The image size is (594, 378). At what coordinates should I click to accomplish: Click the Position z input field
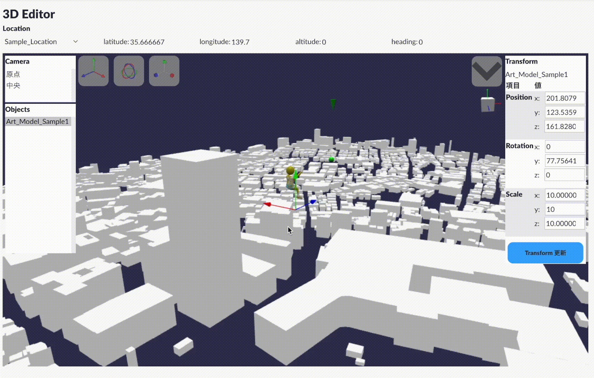pos(564,127)
